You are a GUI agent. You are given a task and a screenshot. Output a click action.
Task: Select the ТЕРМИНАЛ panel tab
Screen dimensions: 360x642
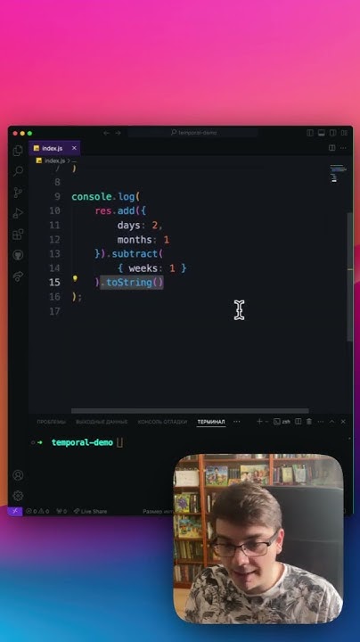click(x=211, y=422)
